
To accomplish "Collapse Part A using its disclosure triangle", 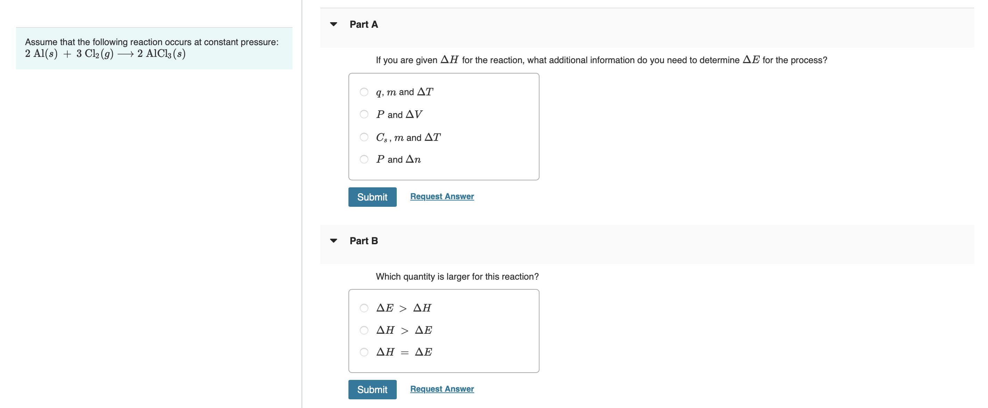I will pos(334,24).
